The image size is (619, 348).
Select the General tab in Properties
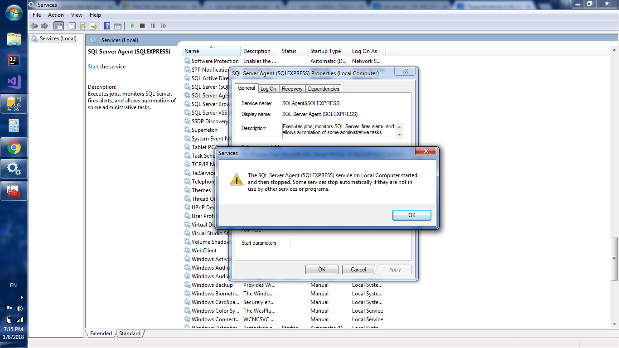tap(247, 88)
